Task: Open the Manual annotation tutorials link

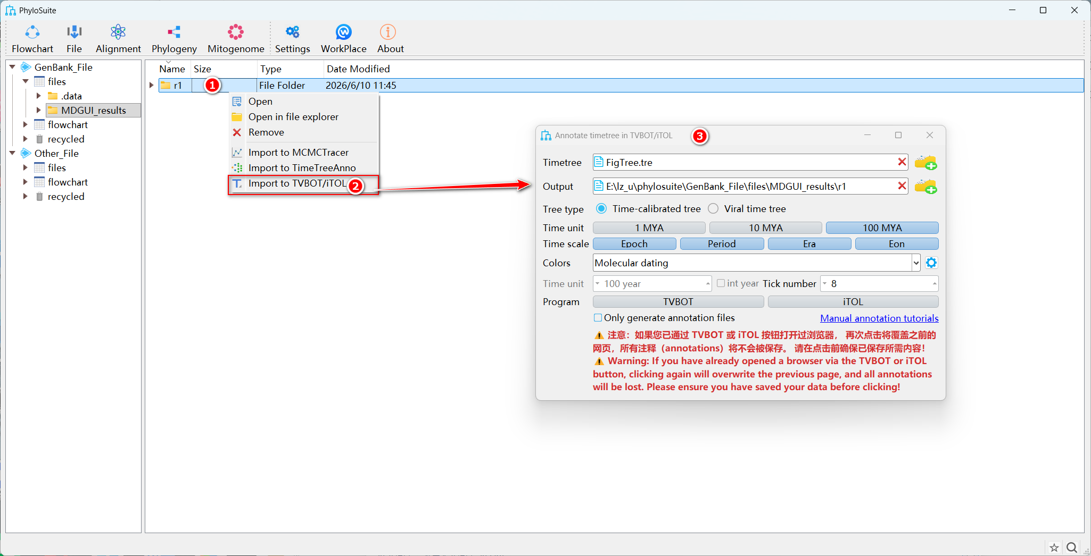Action: click(x=879, y=318)
